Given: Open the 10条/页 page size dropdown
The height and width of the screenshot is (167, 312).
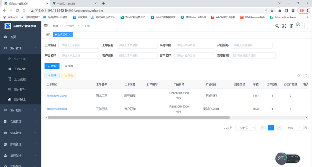Looking at the screenshot, I should point(246,128).
